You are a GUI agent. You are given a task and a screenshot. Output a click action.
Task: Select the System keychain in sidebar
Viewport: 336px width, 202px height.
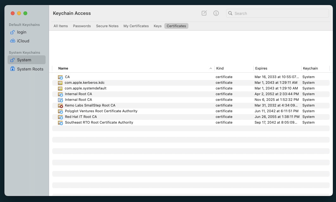pos(24,60)
